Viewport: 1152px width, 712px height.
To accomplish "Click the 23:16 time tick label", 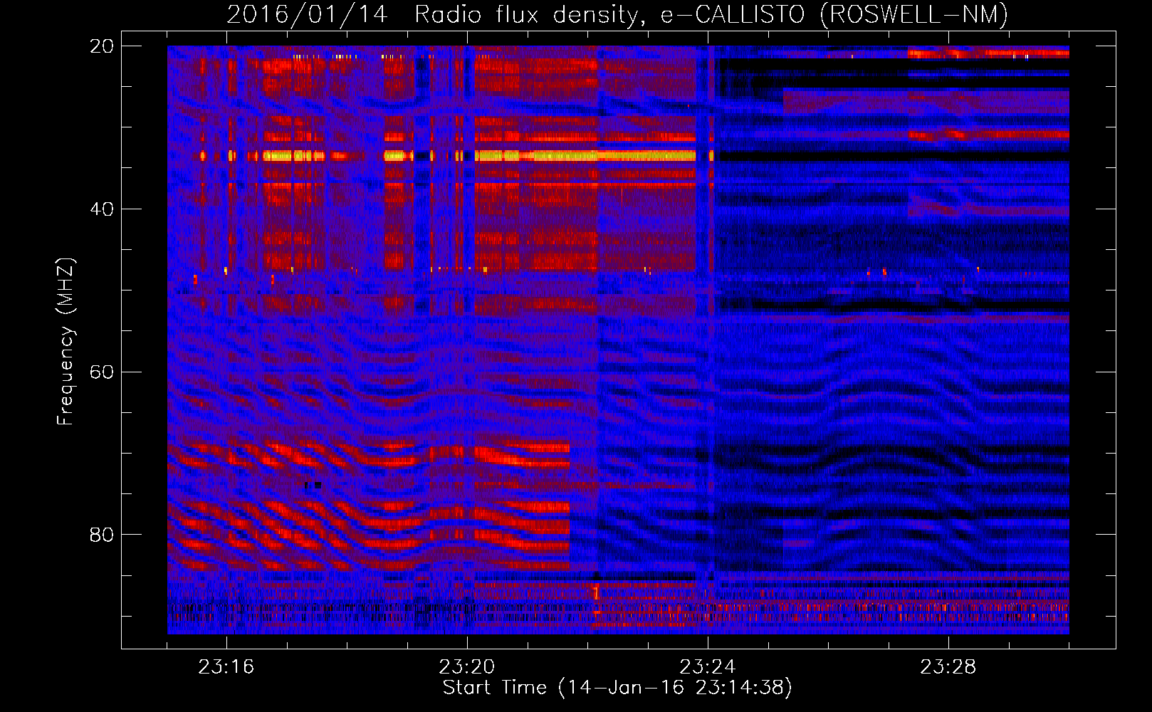I will (x=226, y=667).
